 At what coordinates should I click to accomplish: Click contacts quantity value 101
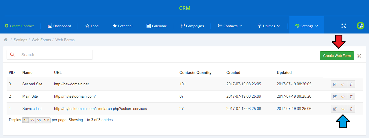tap(183, 84)
